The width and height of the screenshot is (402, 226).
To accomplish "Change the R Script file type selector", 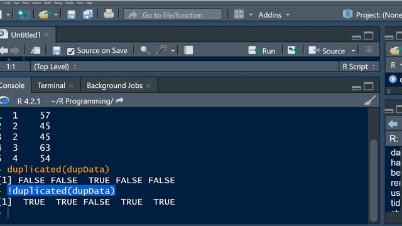I will click(x=359, y=67).
